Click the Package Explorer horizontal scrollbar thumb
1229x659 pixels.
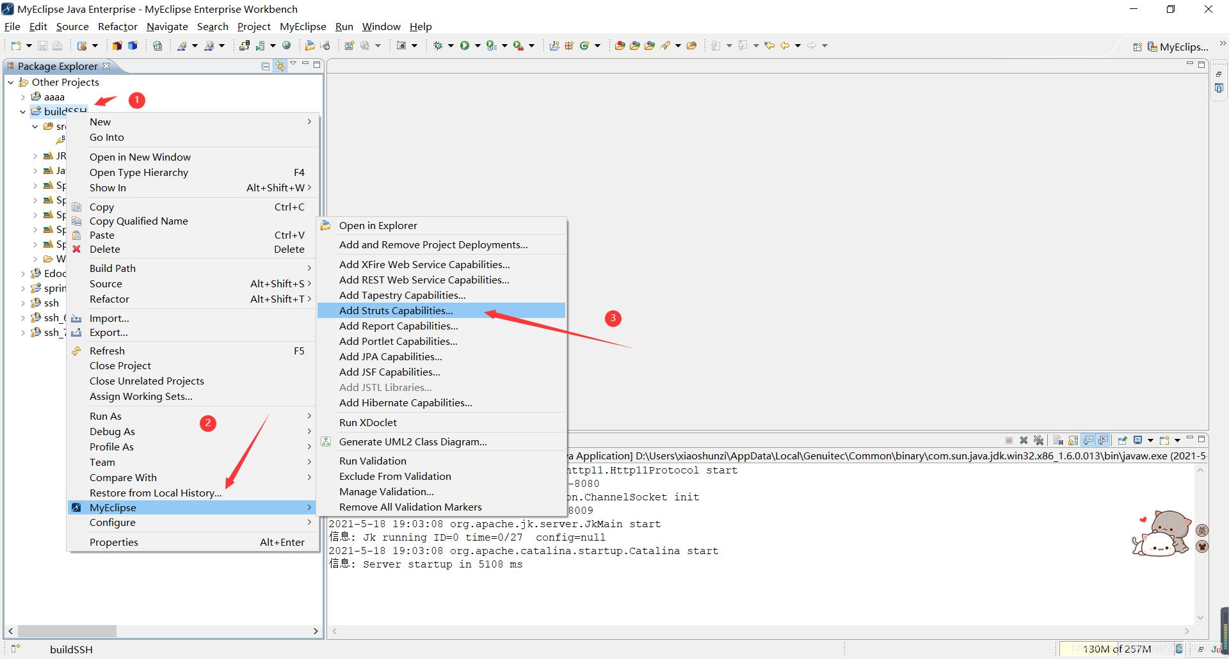[x=67, y=631]
